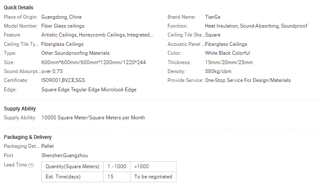Image resolution: width=321 pixels, height=189 pixels.
Task: Click the Shenzhen;Guangzhou port value
Action: click(65, 155)
